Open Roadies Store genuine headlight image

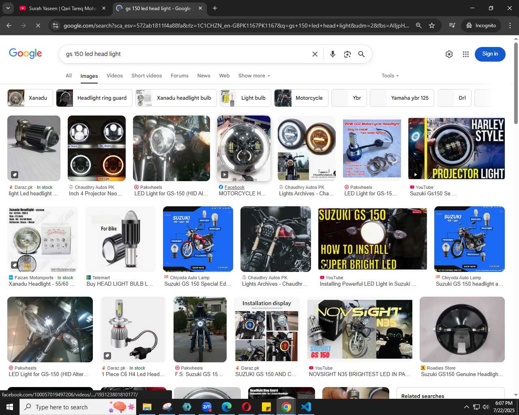462,329
